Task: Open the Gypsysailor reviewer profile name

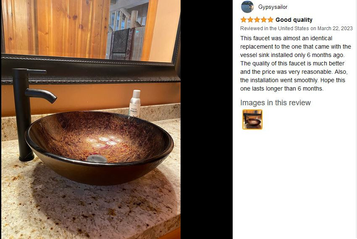Action: 273,7
